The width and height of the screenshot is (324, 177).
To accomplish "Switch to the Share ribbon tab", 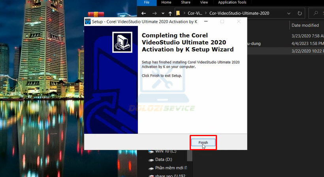I will [186, 2].
